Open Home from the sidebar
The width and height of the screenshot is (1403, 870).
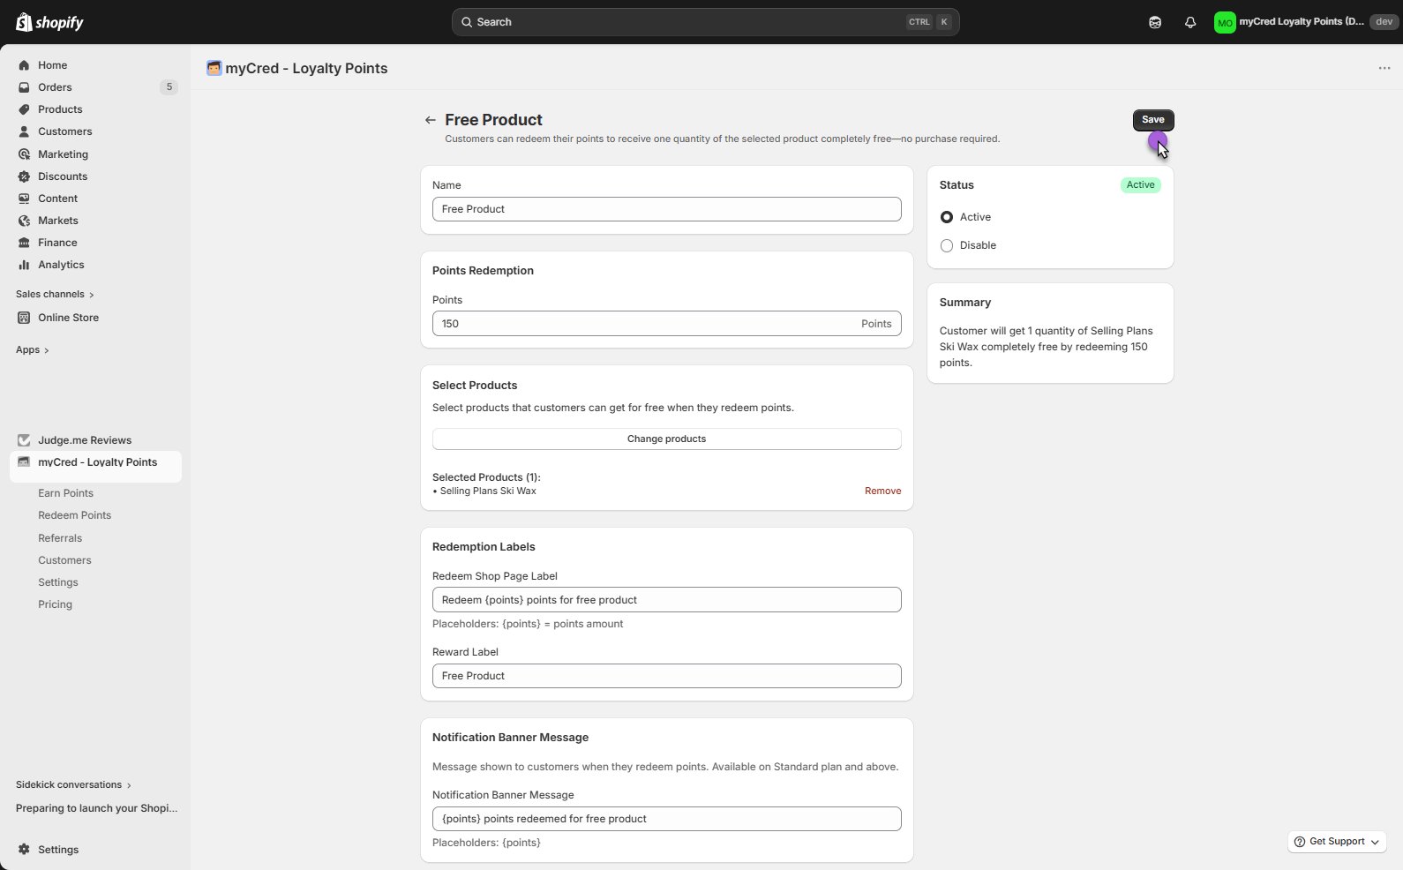point(52,65)
